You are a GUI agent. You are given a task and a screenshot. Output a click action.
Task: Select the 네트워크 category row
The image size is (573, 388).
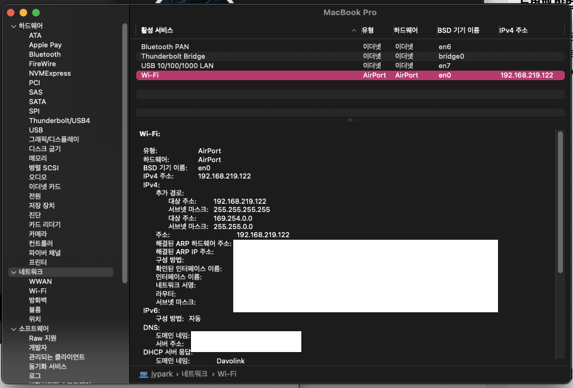61,272
